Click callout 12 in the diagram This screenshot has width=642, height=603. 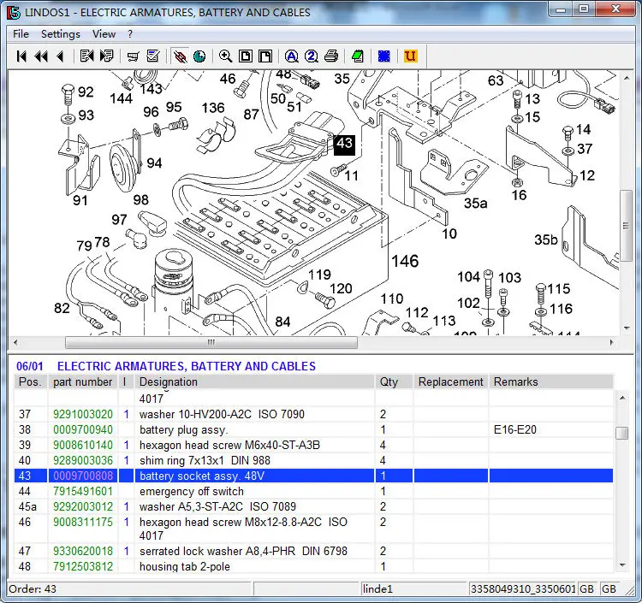(x=586, y=175)
